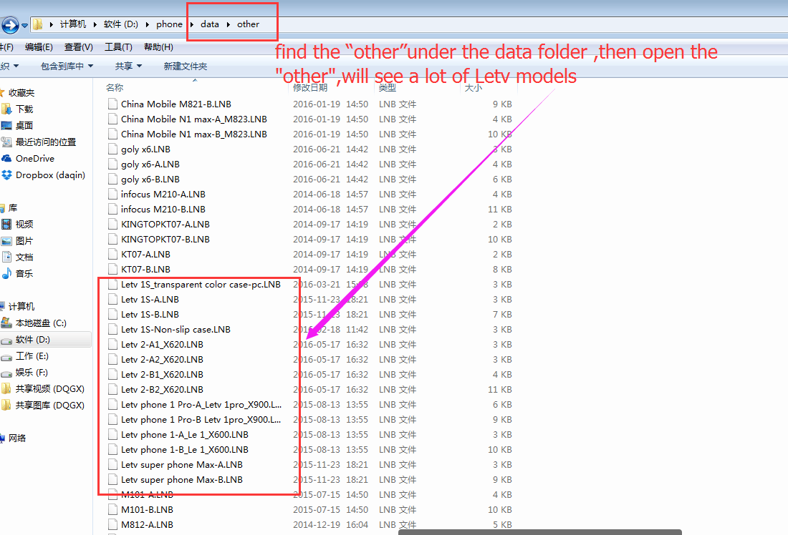Viewport: 788px width, 535px height.
Task: Select file Letv super phone Max-A.LNB
Action: coord(182,465)
